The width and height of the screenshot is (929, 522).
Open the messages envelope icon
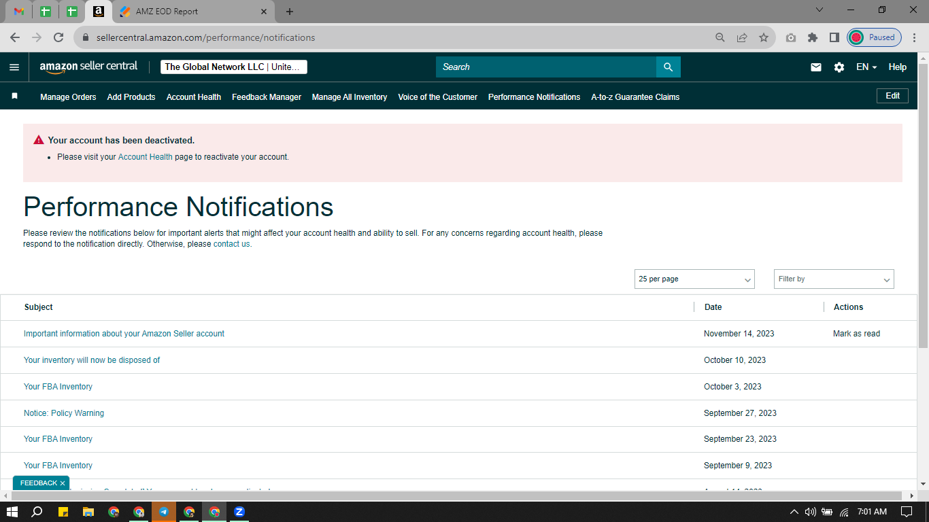[816, 67]
